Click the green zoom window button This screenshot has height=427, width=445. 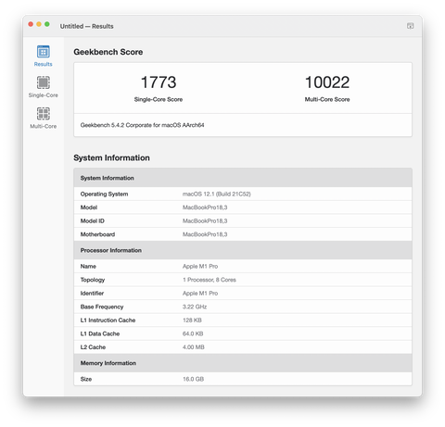pyautogui.click(x=47, y=24)
